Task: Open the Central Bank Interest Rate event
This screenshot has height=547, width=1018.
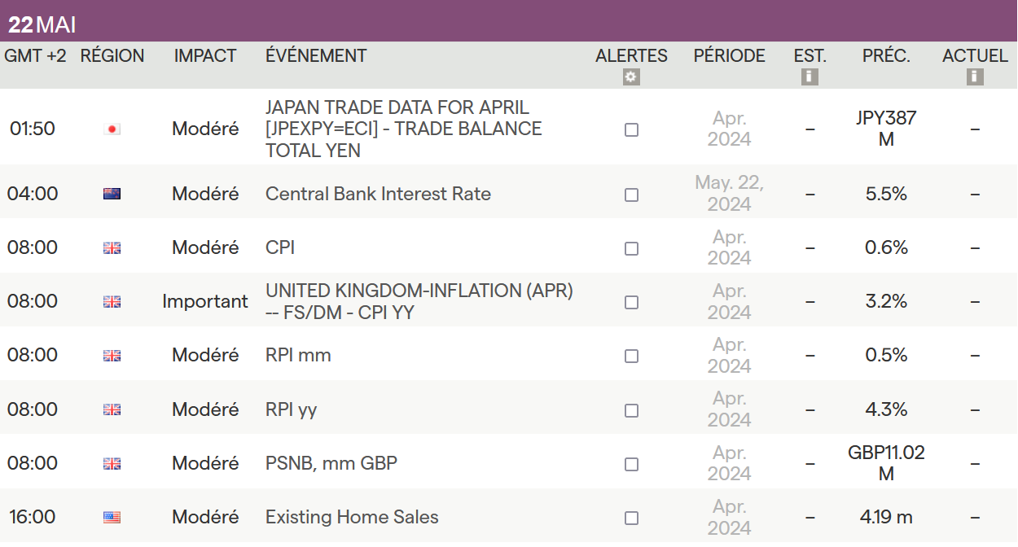Action: pos(378,194)
